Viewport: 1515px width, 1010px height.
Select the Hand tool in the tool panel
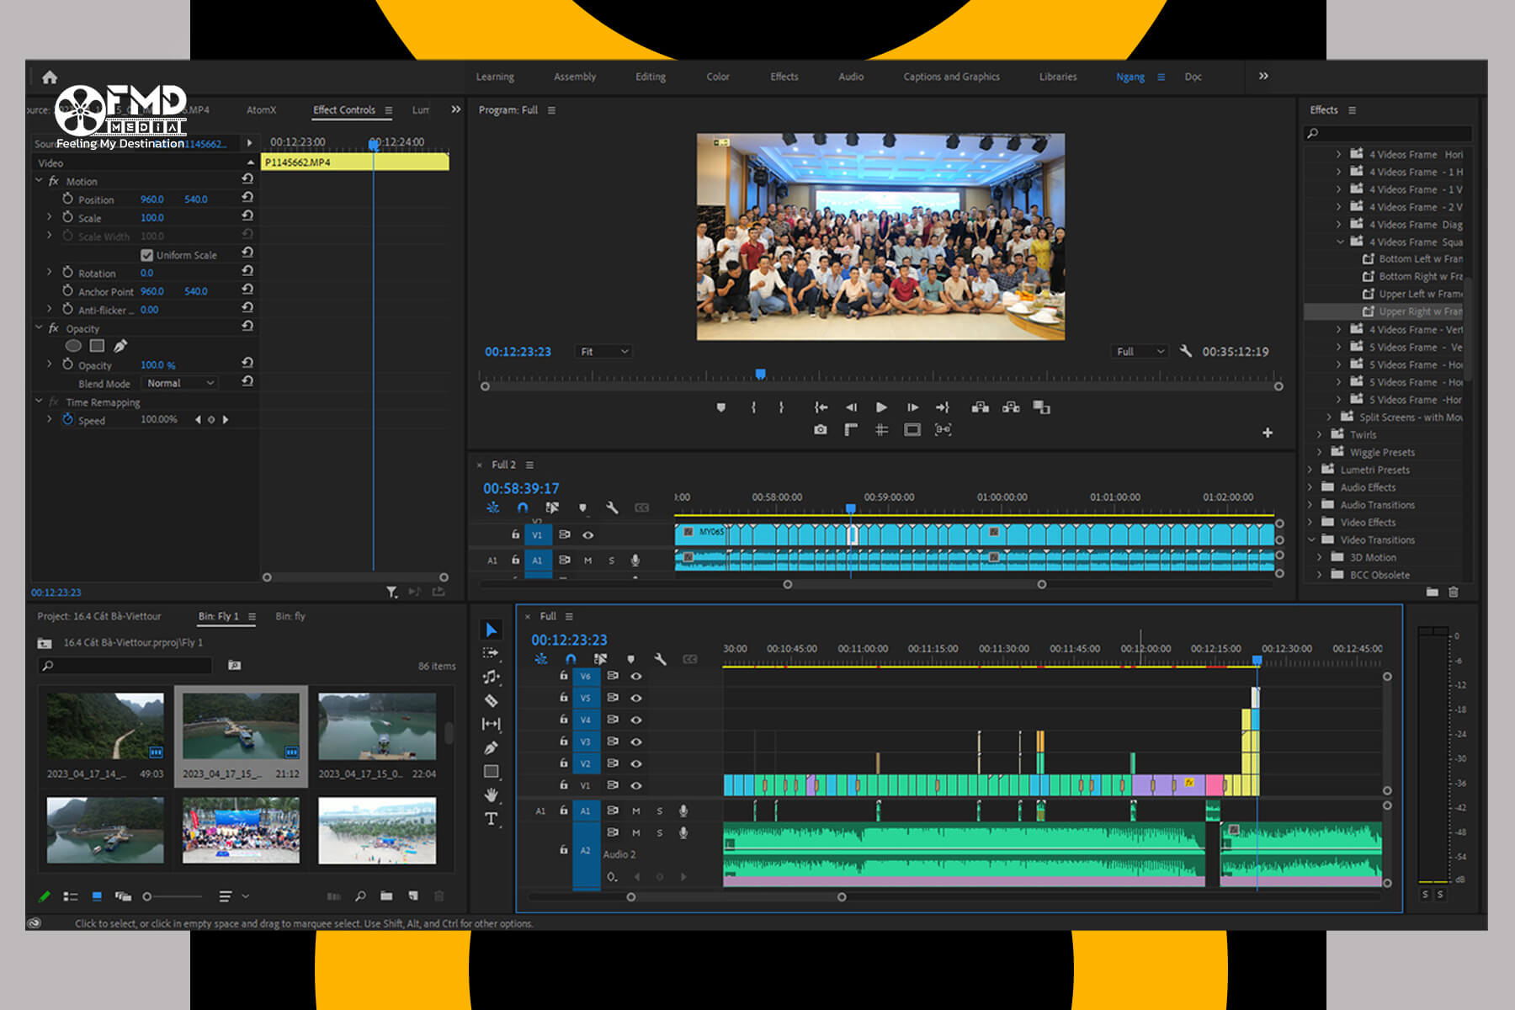491,795
